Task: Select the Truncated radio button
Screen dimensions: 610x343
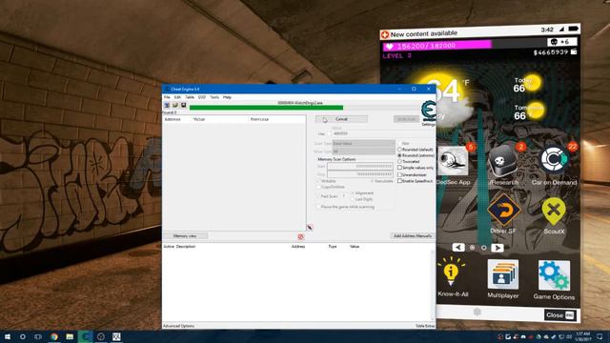Action: pyautogui.click(x=399, y=161)
